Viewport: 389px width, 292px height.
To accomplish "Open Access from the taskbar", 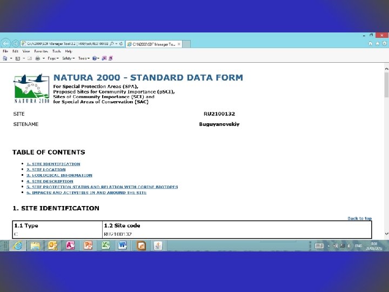I will click(70, 246).
